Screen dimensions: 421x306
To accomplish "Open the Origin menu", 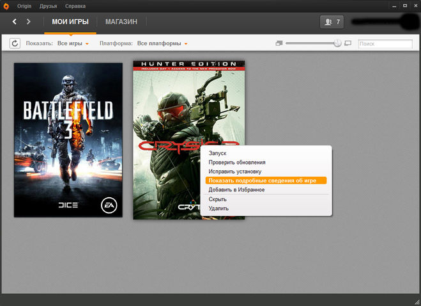I will click(24, 6).
